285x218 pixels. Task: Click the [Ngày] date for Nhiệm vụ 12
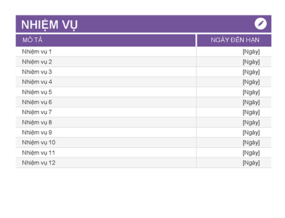[x=251, y=163]
